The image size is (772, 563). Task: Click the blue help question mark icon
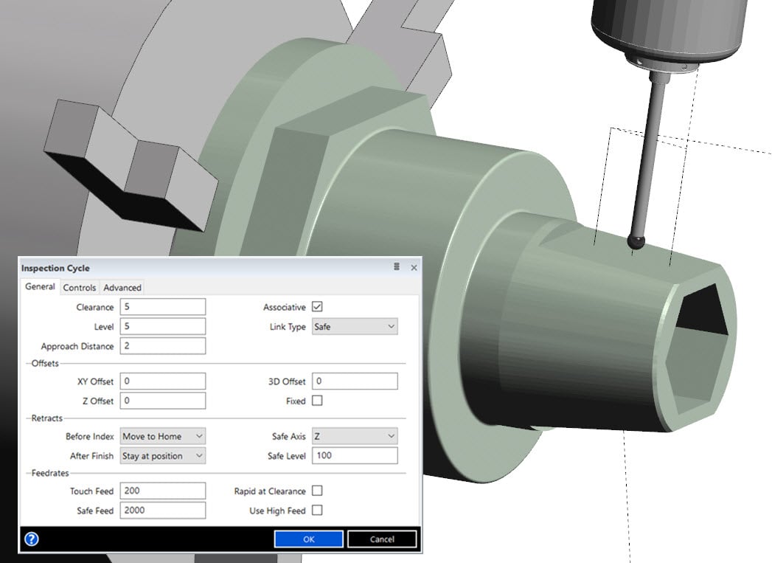tap(31, 539)
